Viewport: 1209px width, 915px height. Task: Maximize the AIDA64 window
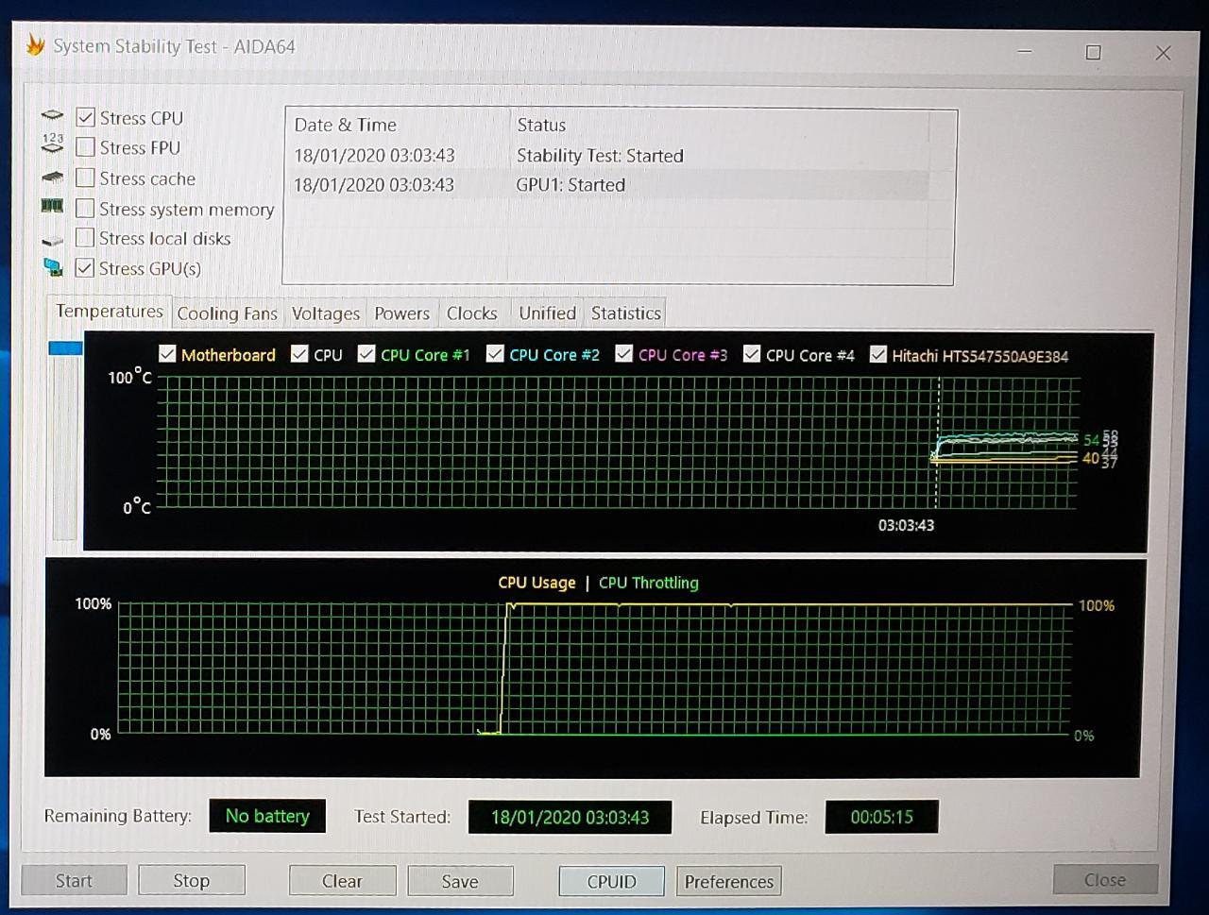click(x=1093, y=52)
